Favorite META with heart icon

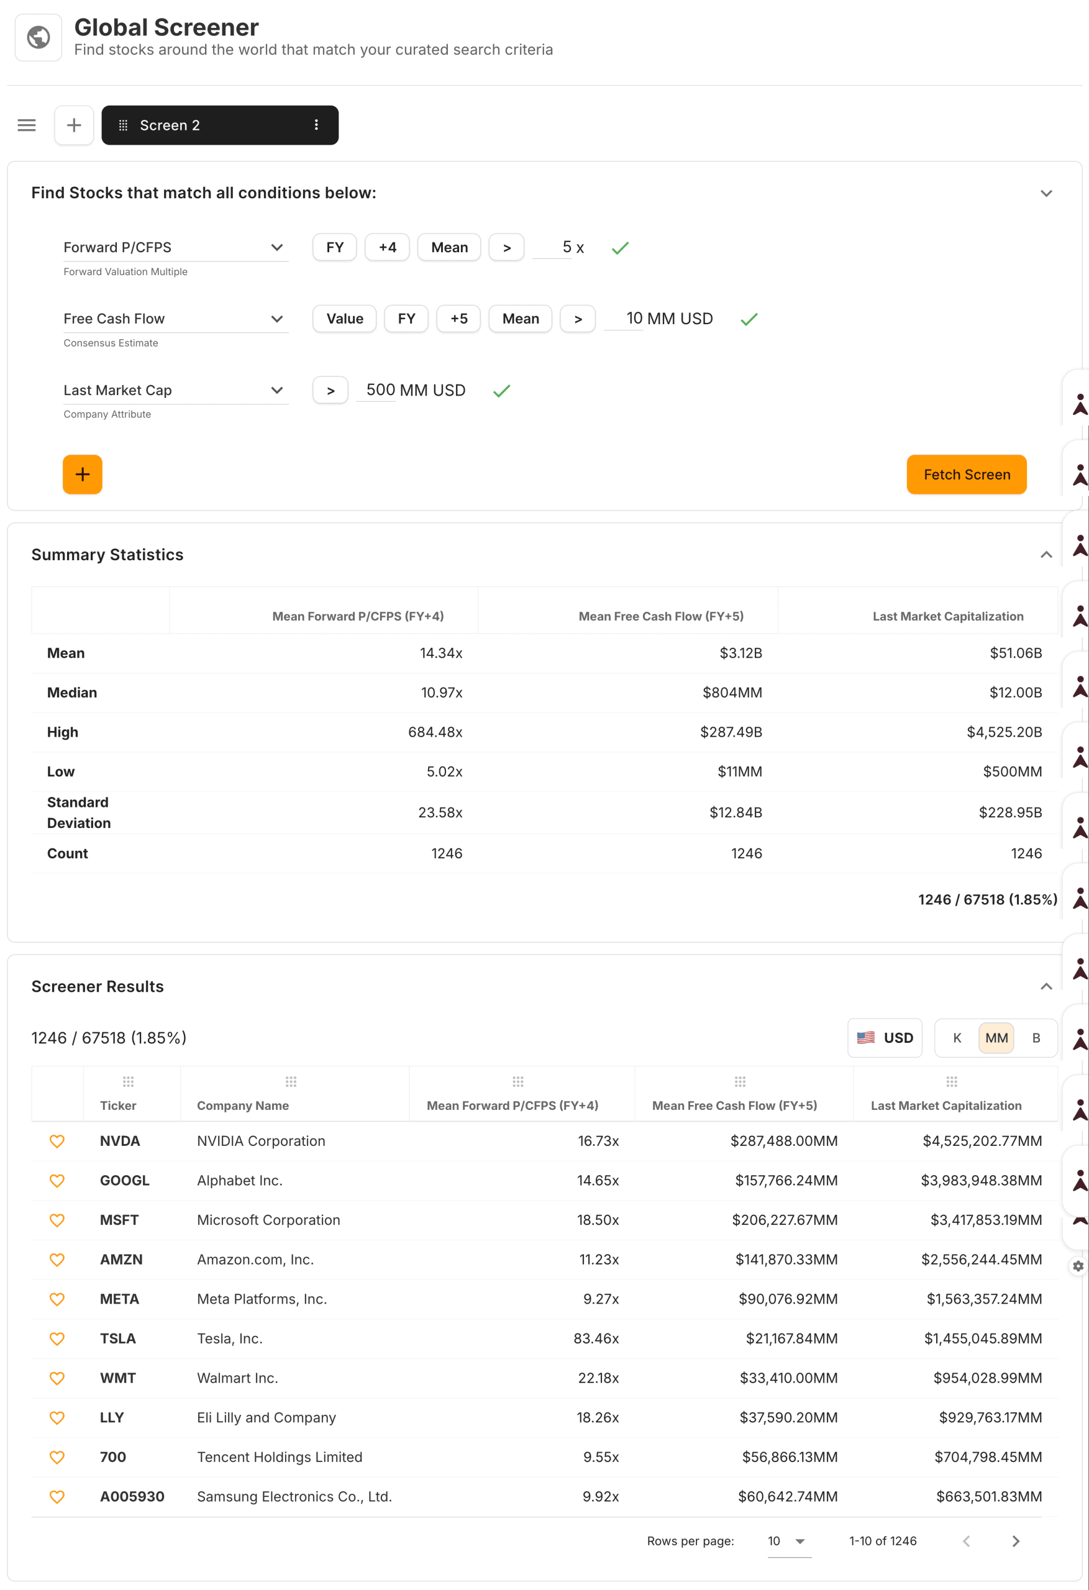(x=57, y=1299)
